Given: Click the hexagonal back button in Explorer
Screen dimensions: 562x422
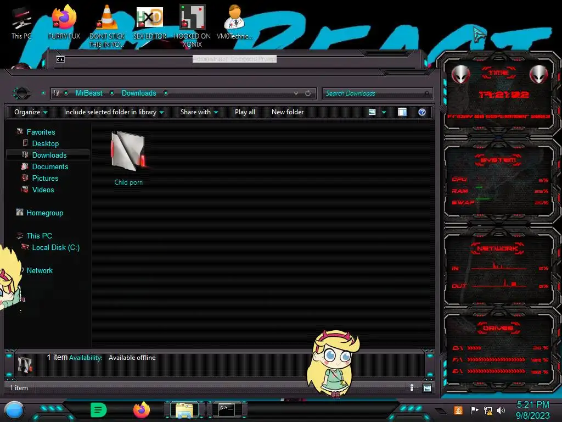Looking at the screenshot, I should [22, 93].
